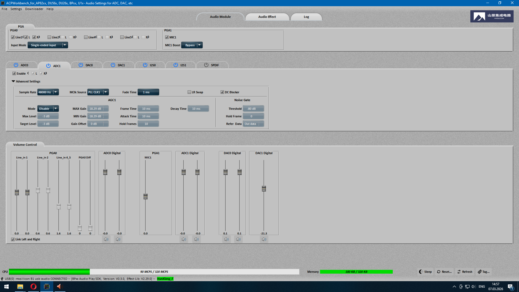Collapse the Advanced Settings section

tap(13, 81)
